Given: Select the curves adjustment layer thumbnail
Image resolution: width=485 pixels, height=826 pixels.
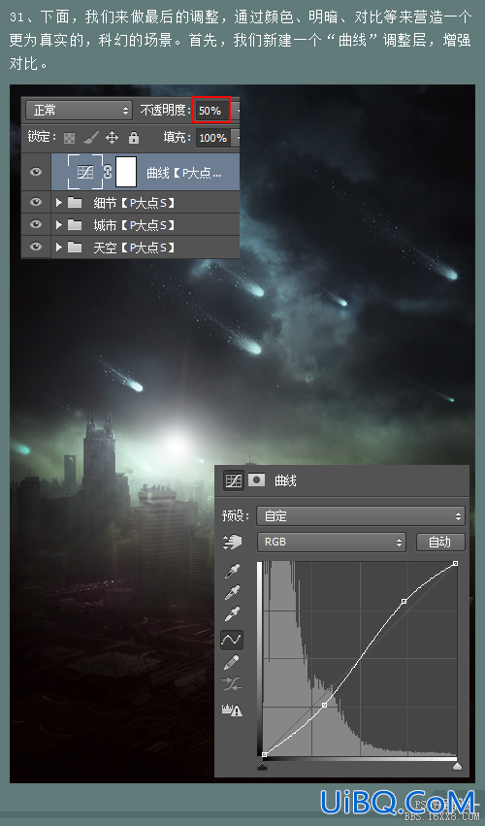Looking at the screenshot, I should pos(85,172).
